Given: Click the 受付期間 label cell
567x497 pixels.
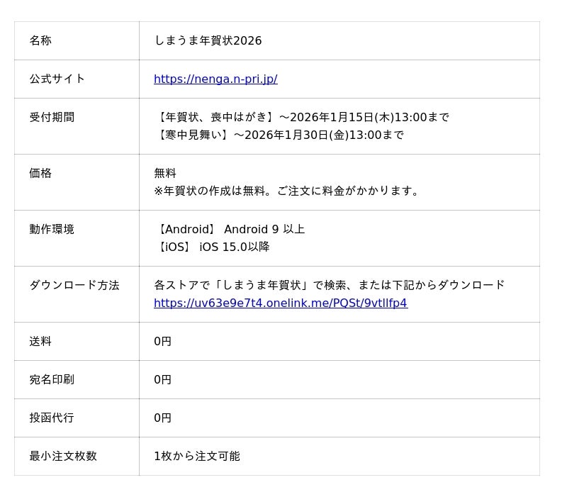Looking at the screenshot, I should tap(52, 117).
